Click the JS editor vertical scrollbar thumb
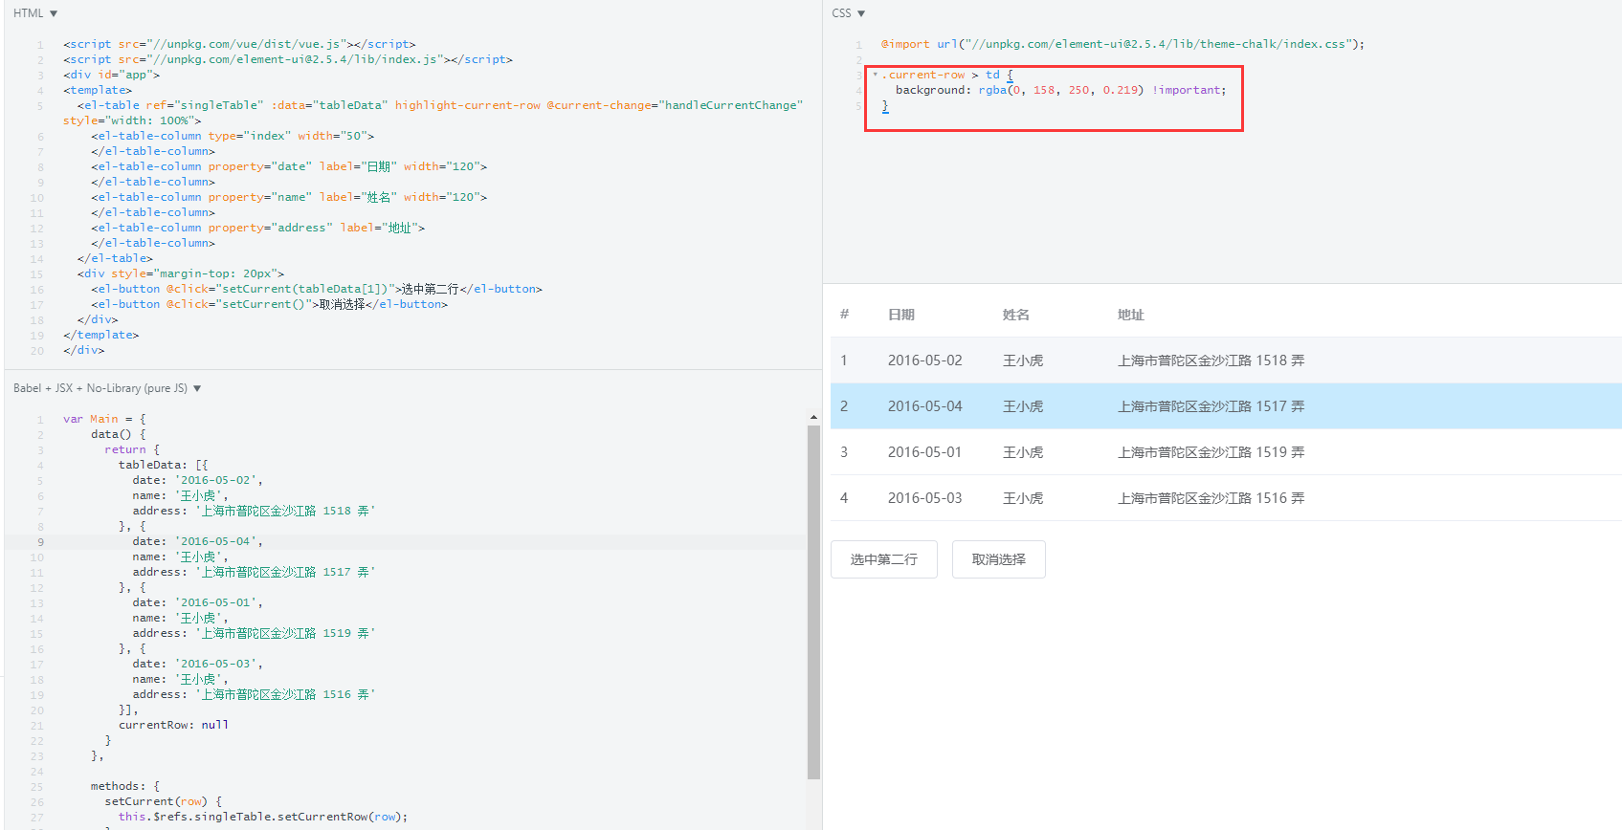 (x=813, y=602)
